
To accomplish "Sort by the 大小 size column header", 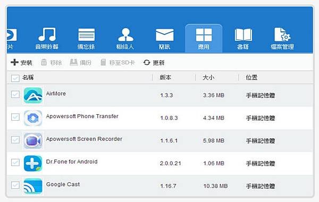I will click(x=208, y=77).
